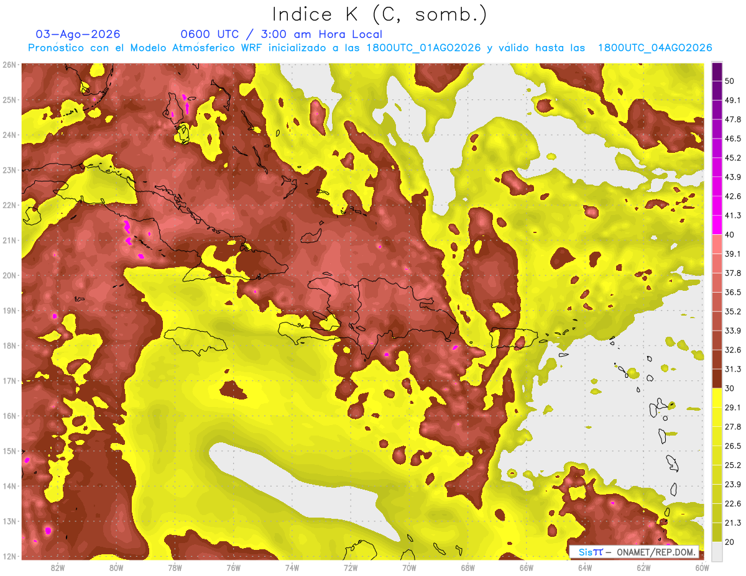Viewport: 746px width, 576px height.
Task: Click the longitude label "66W"
Action: point(526,567)
